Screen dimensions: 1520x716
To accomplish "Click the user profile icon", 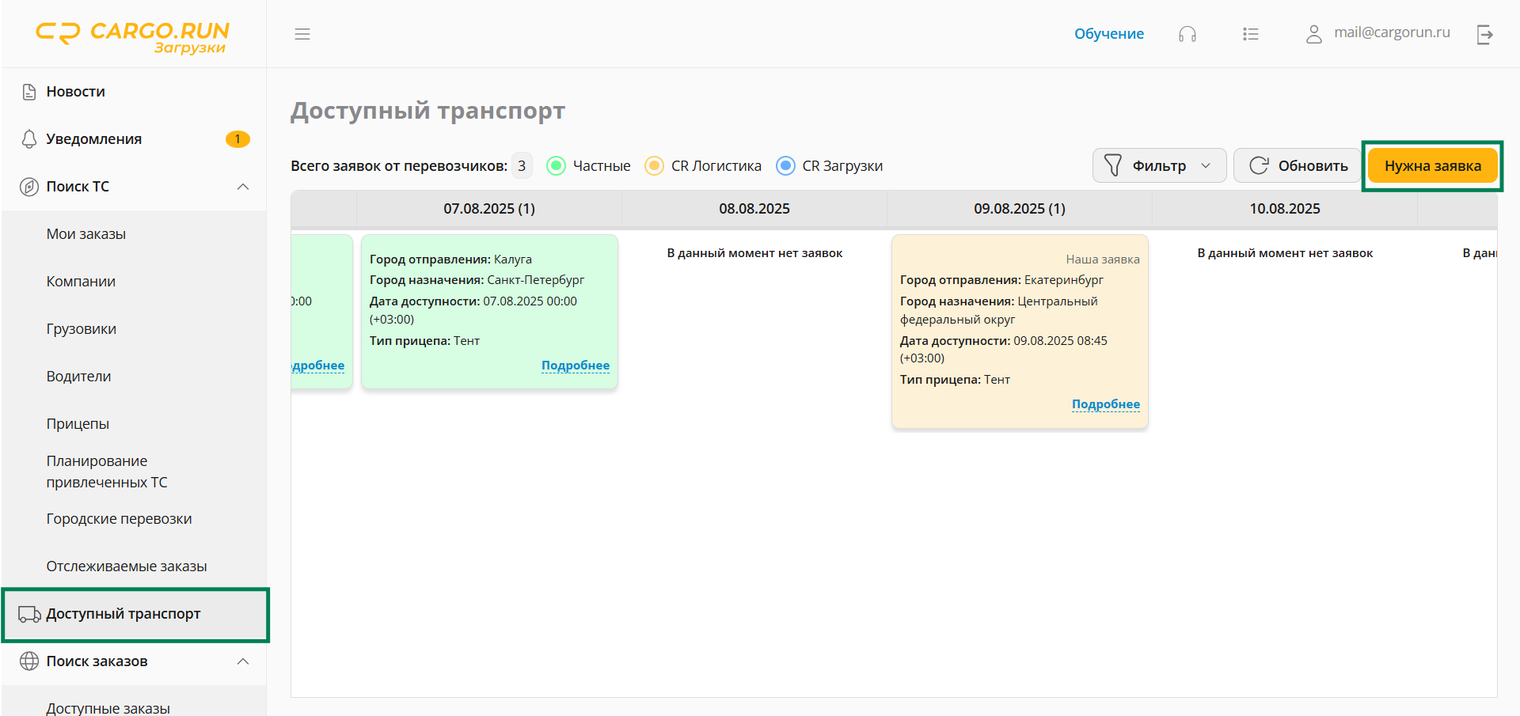I will (x=1313, y=34).
